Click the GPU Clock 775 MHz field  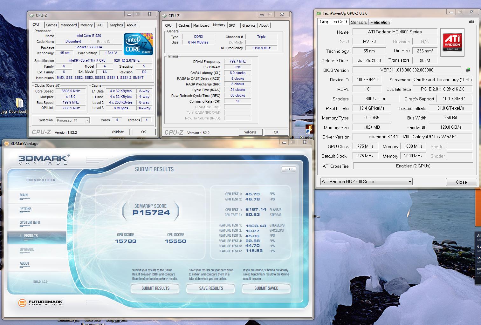(365, 146)
